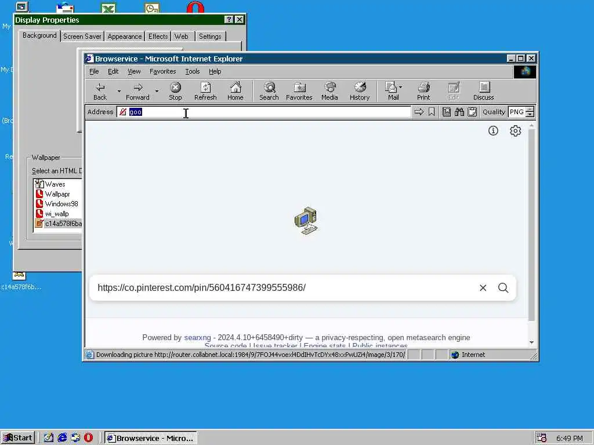Show browsing History from the toolbar
594x445 pixels.
(360, 91)
